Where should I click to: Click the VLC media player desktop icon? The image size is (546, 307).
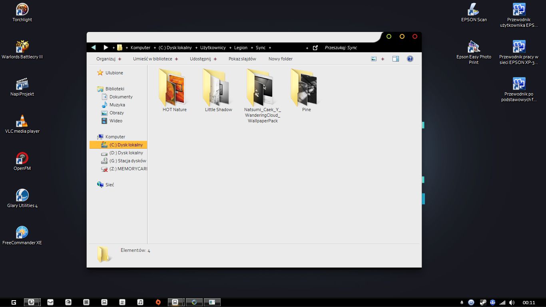point(22,122)
